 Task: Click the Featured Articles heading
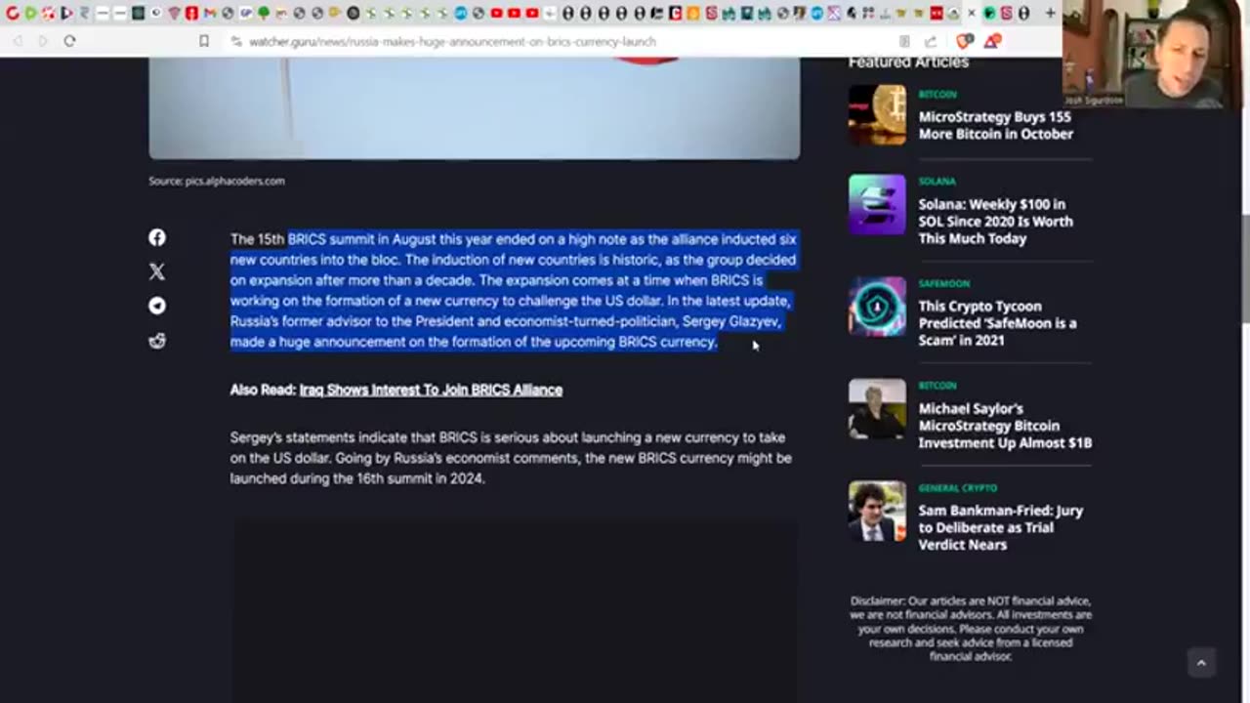[908, 62]
